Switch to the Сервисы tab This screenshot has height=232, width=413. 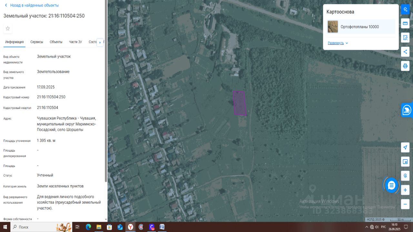click(37, 42)
